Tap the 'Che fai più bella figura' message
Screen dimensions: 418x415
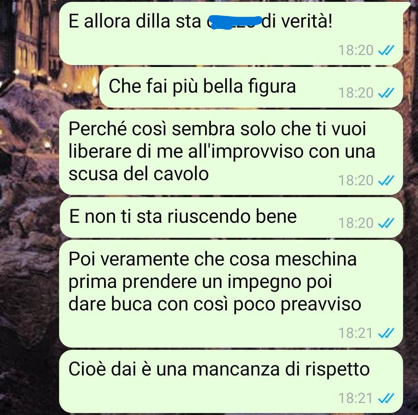coord(251,87)
